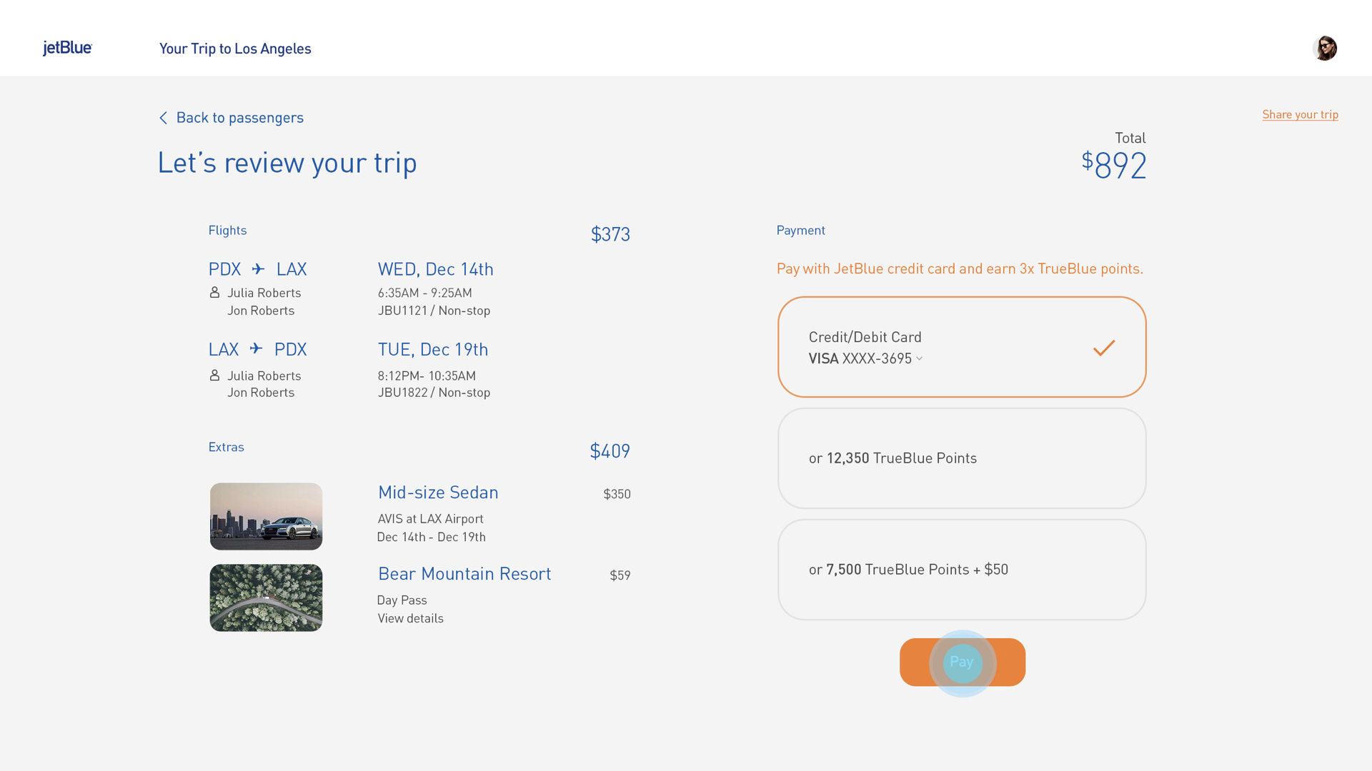The height and width of the screenshot is (771, 1372).
Task: Open the Mid-size Sedan car thumbnail
Action: (x=266, y=516)
